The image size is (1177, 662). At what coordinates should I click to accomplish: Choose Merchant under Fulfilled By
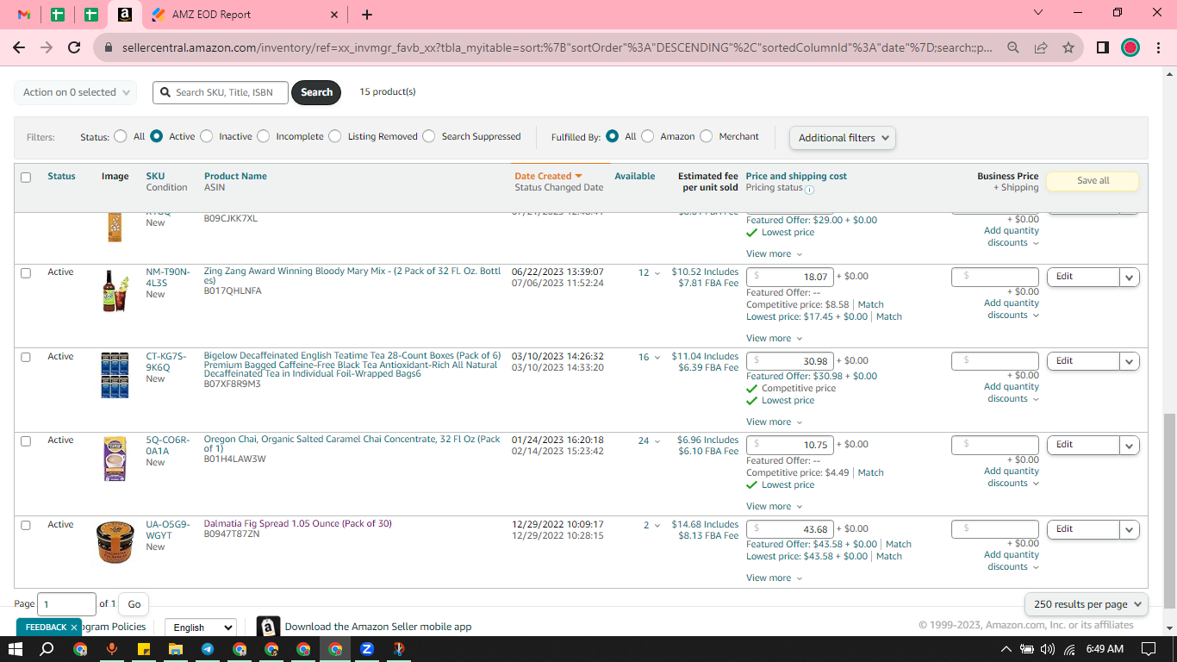[706, 136]
